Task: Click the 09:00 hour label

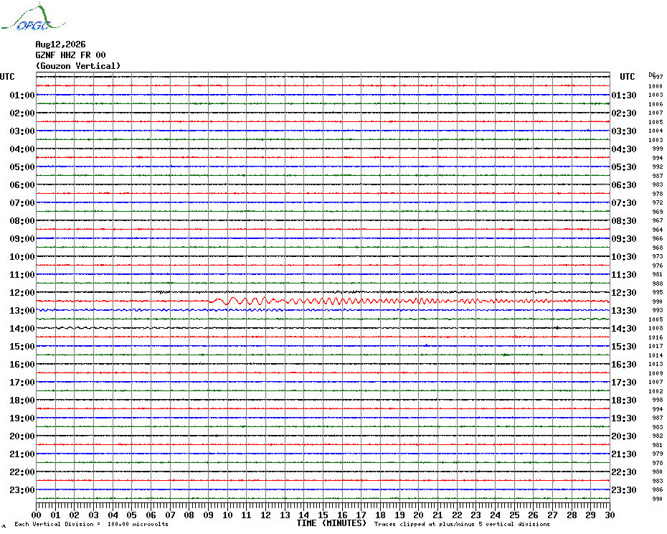Action: (x=22, y=238)
